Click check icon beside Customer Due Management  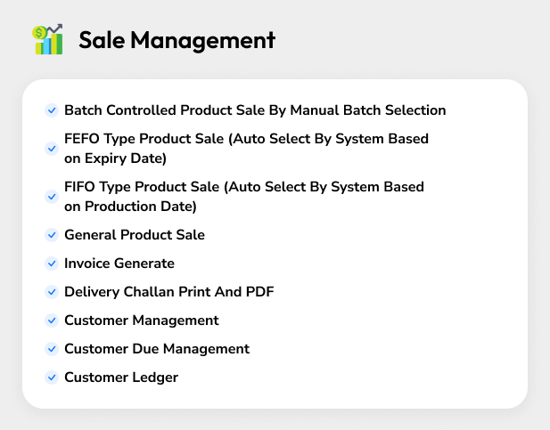(52, 349)
